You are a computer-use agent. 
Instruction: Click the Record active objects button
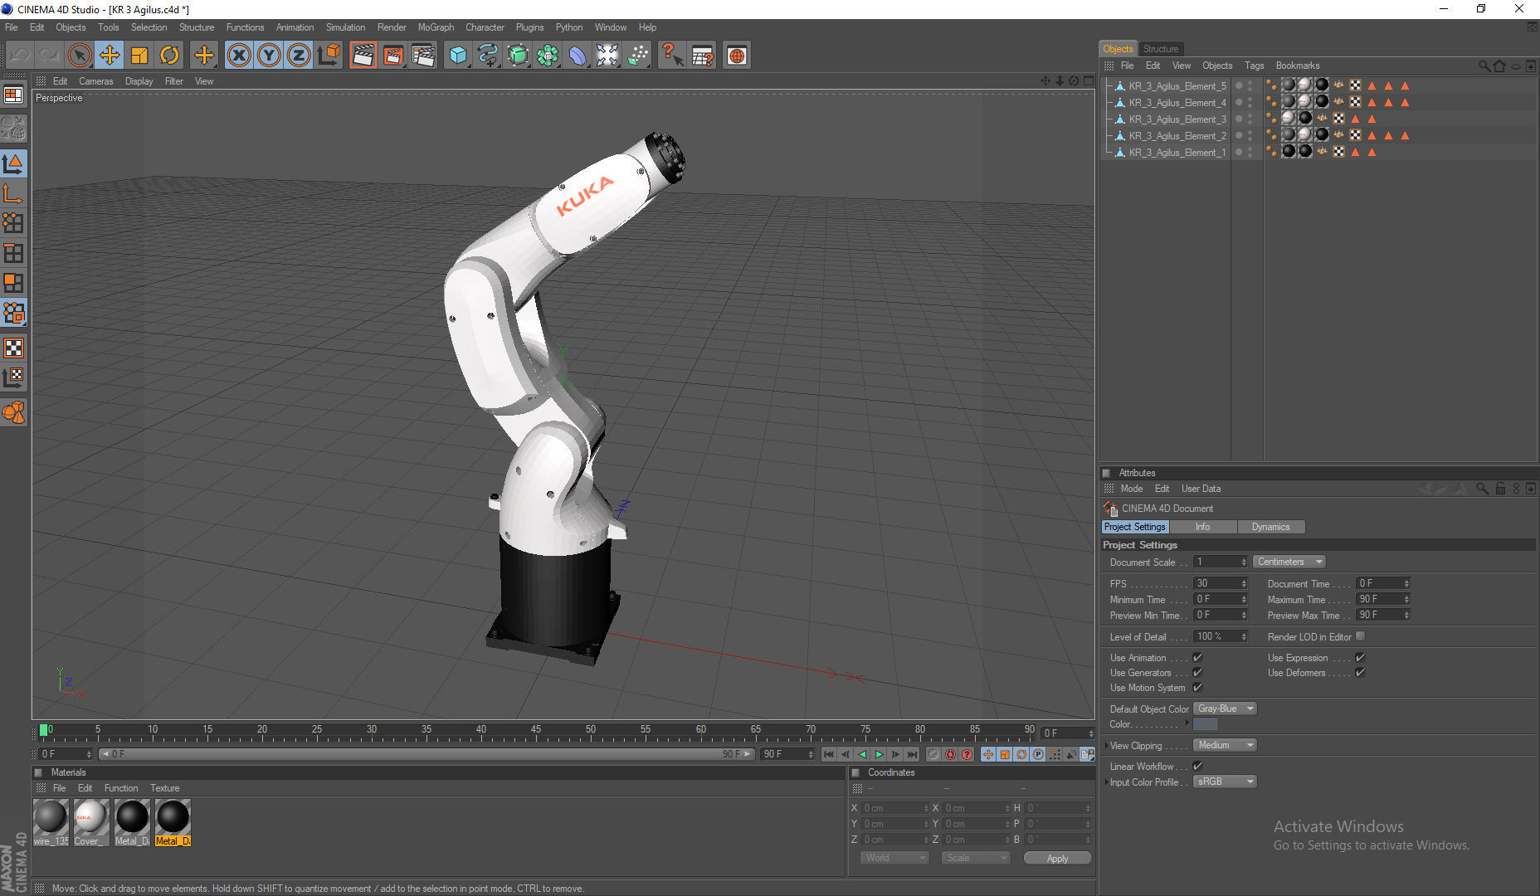click(x=933, y=754)
